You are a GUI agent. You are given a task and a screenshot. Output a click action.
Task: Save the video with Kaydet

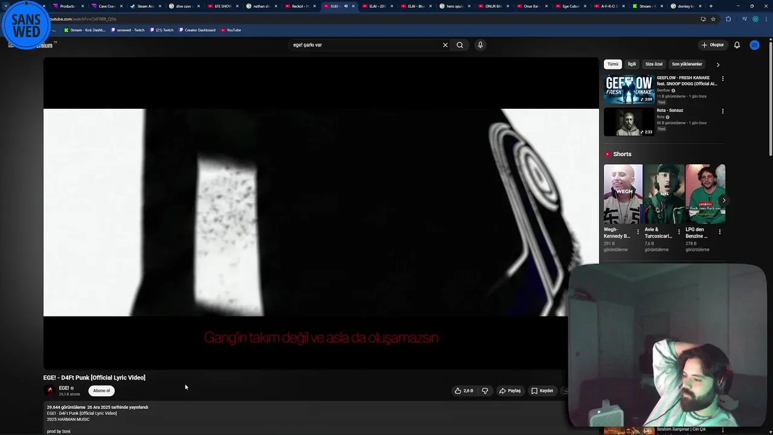click(542, 391)
